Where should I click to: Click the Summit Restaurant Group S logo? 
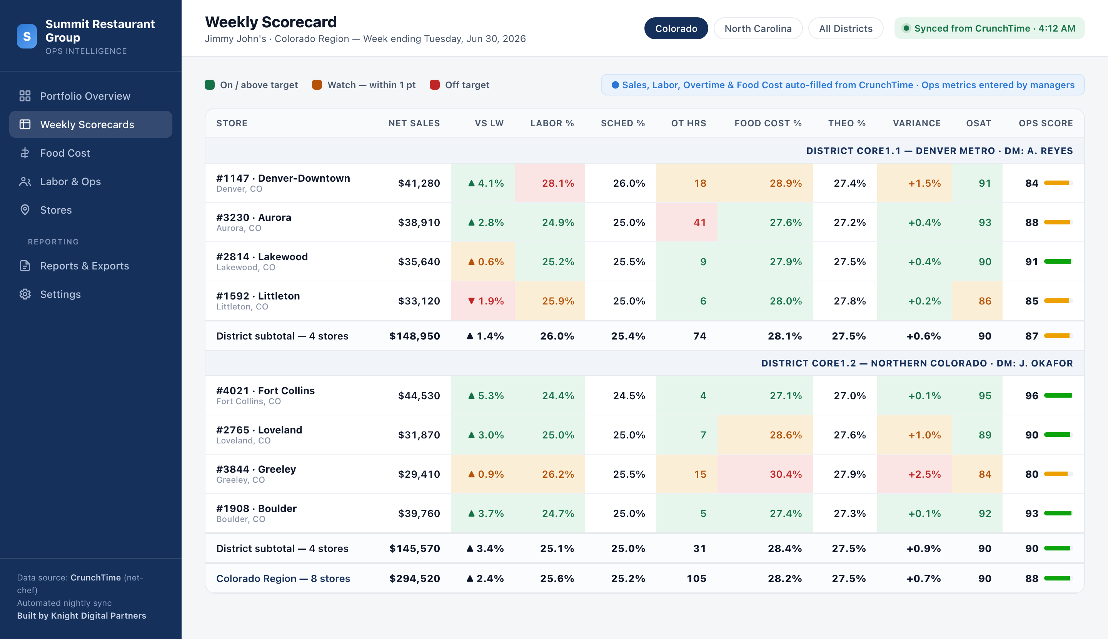pos(27,37)
